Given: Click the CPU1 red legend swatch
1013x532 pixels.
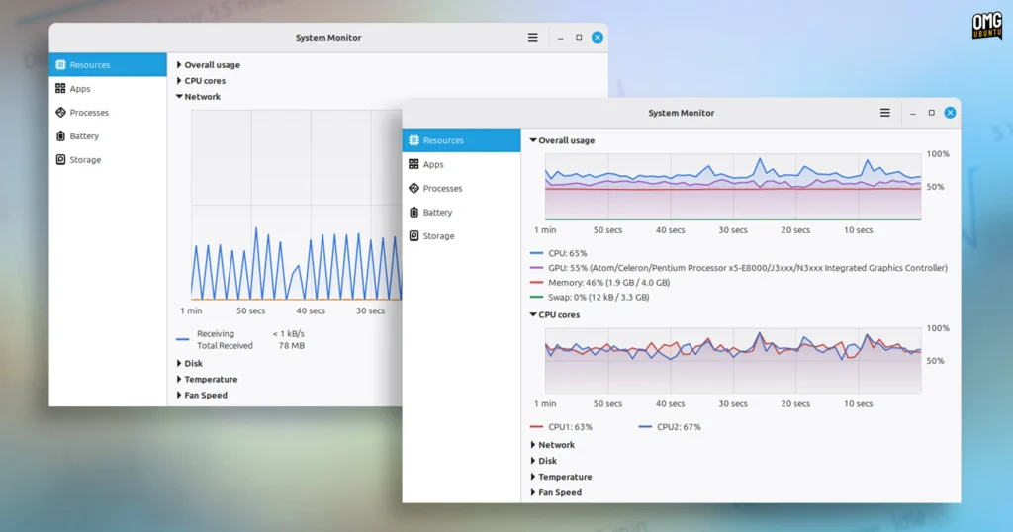Looking at the screenshot, I should (536, 427).
